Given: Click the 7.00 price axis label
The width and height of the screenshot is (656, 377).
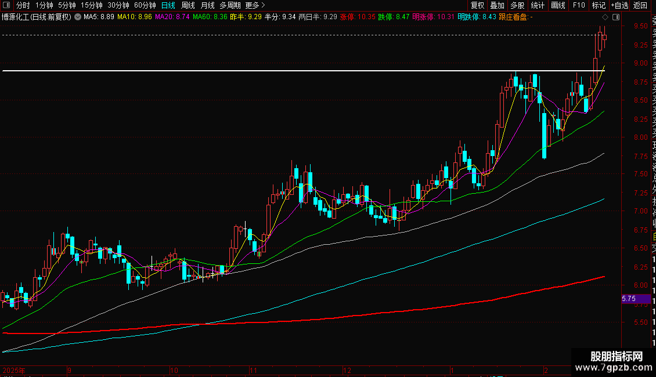Looking at the screenshot, I should point(640,211).
